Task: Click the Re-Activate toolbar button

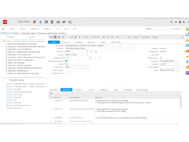Action: tap(146, 37)
